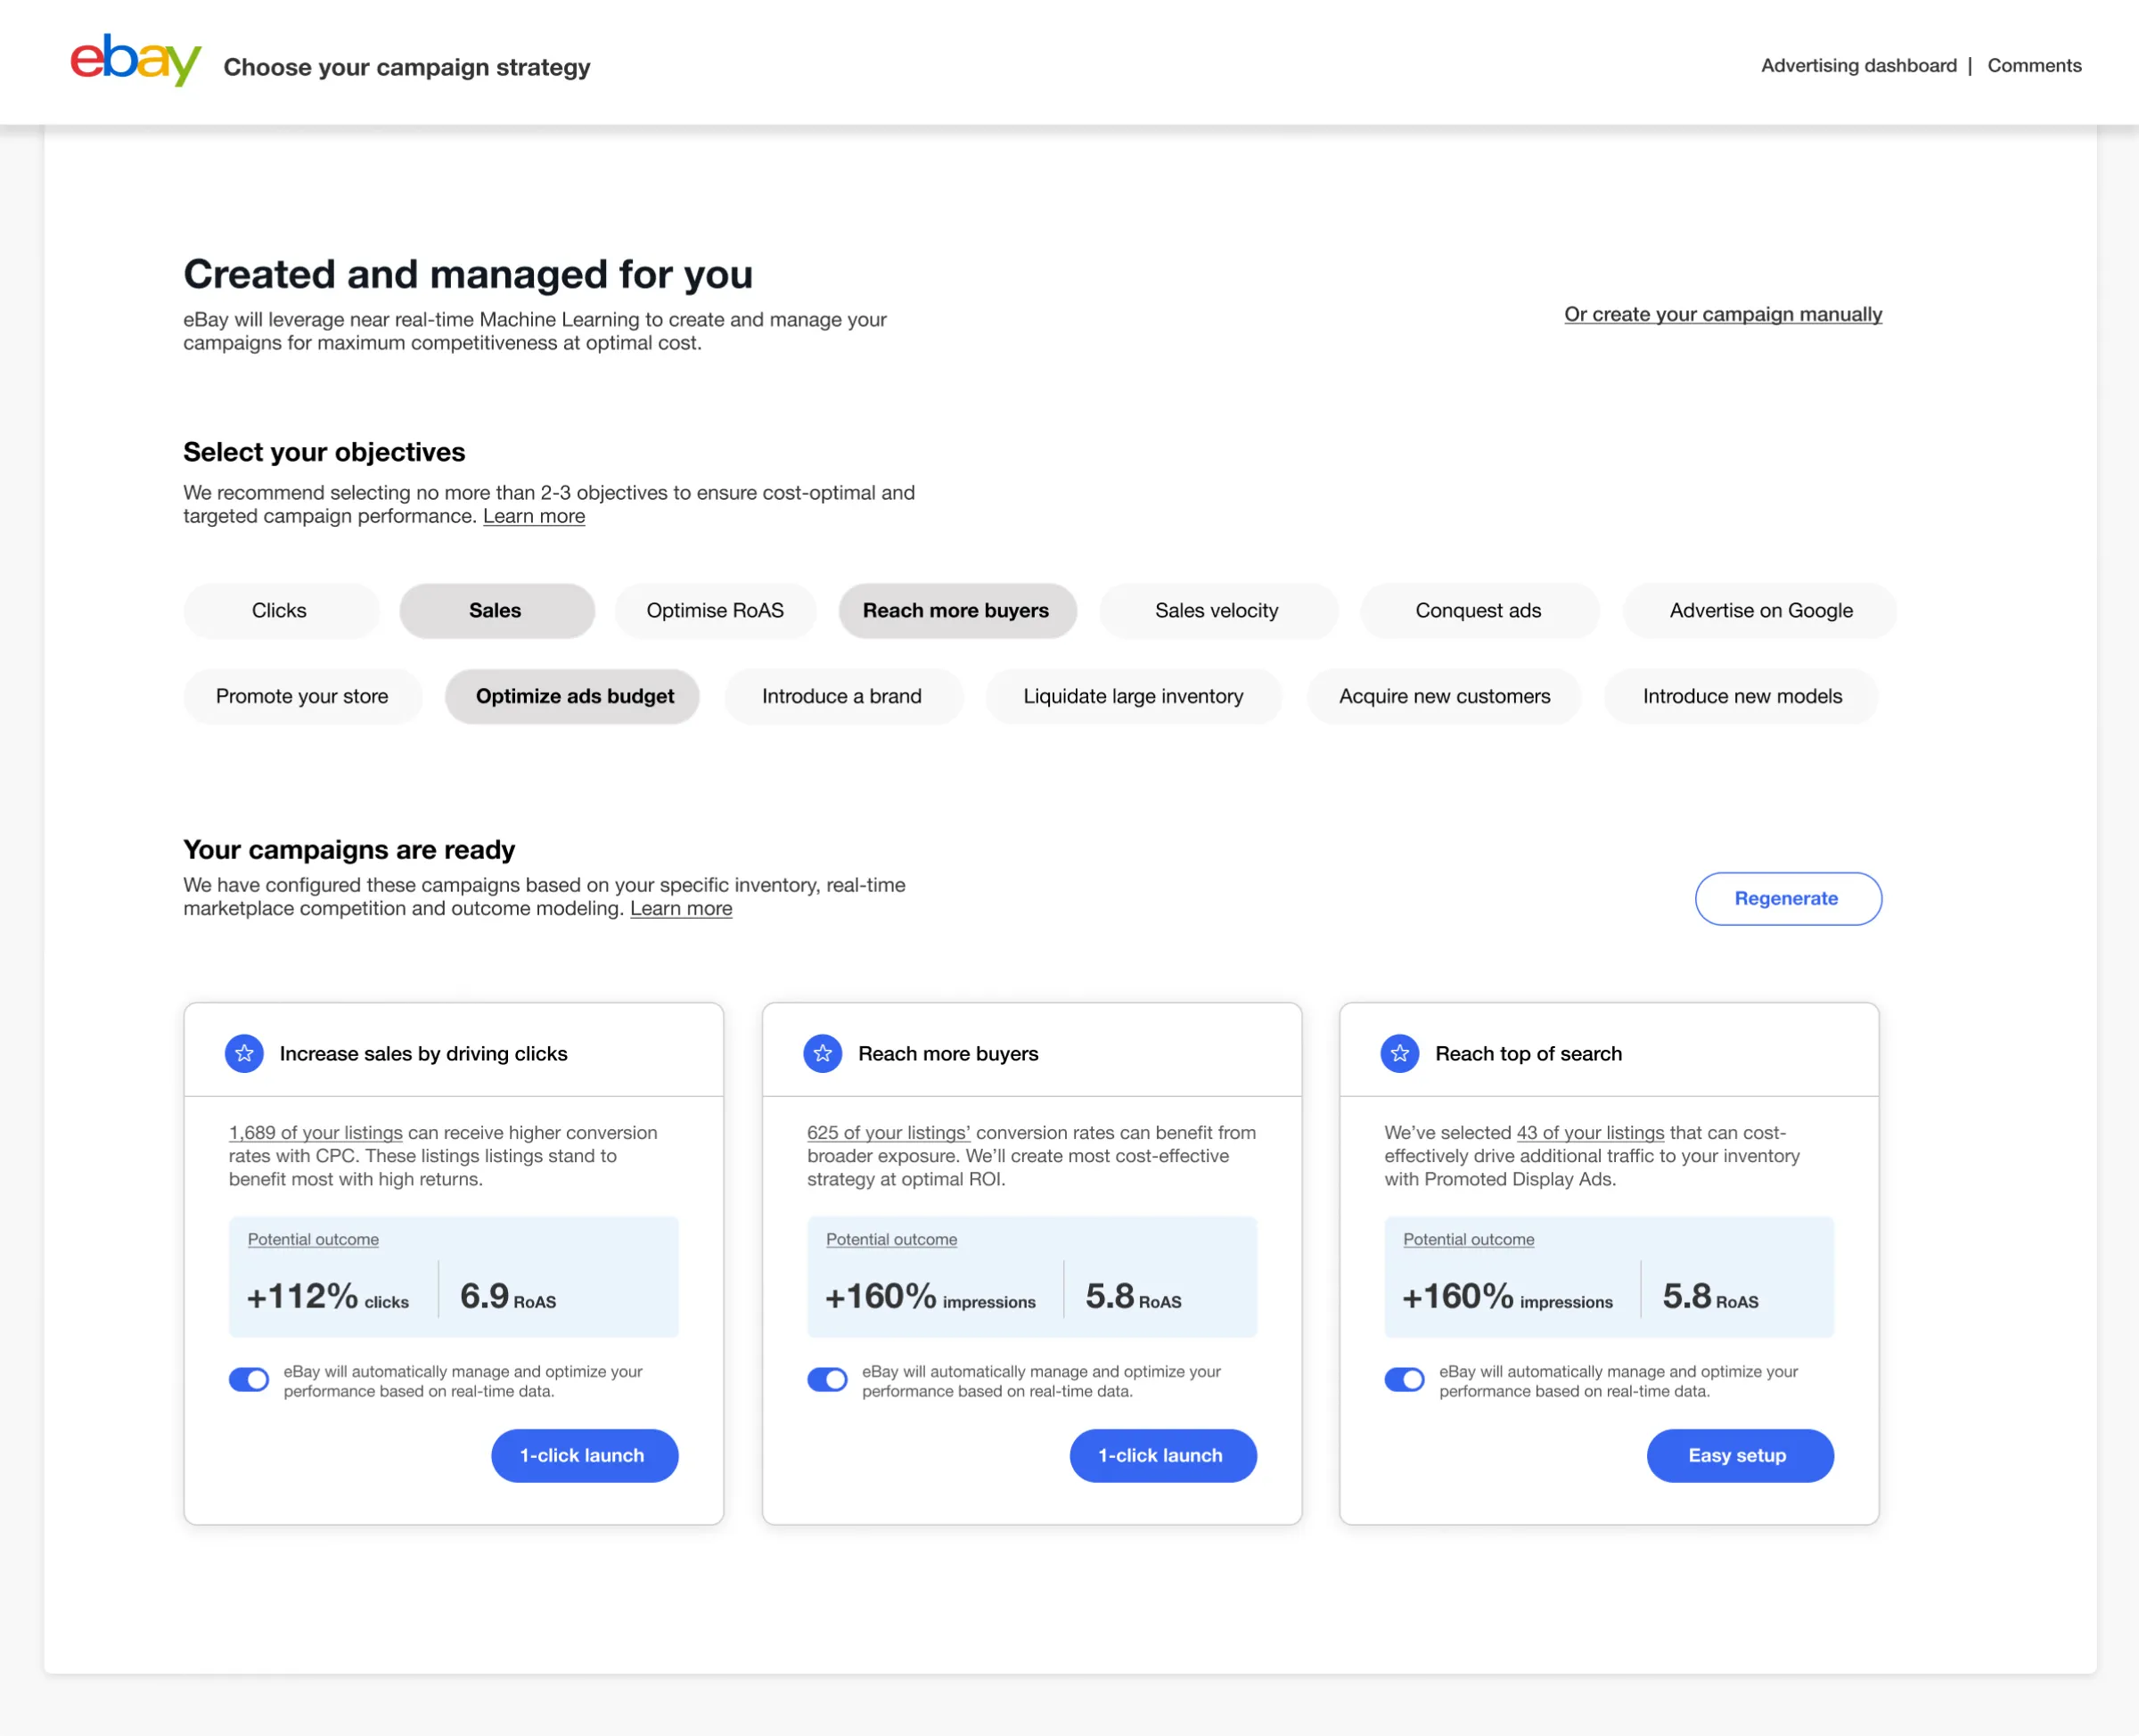
Task: Click star icon on Increase sales card
Action: point(244,1053)
